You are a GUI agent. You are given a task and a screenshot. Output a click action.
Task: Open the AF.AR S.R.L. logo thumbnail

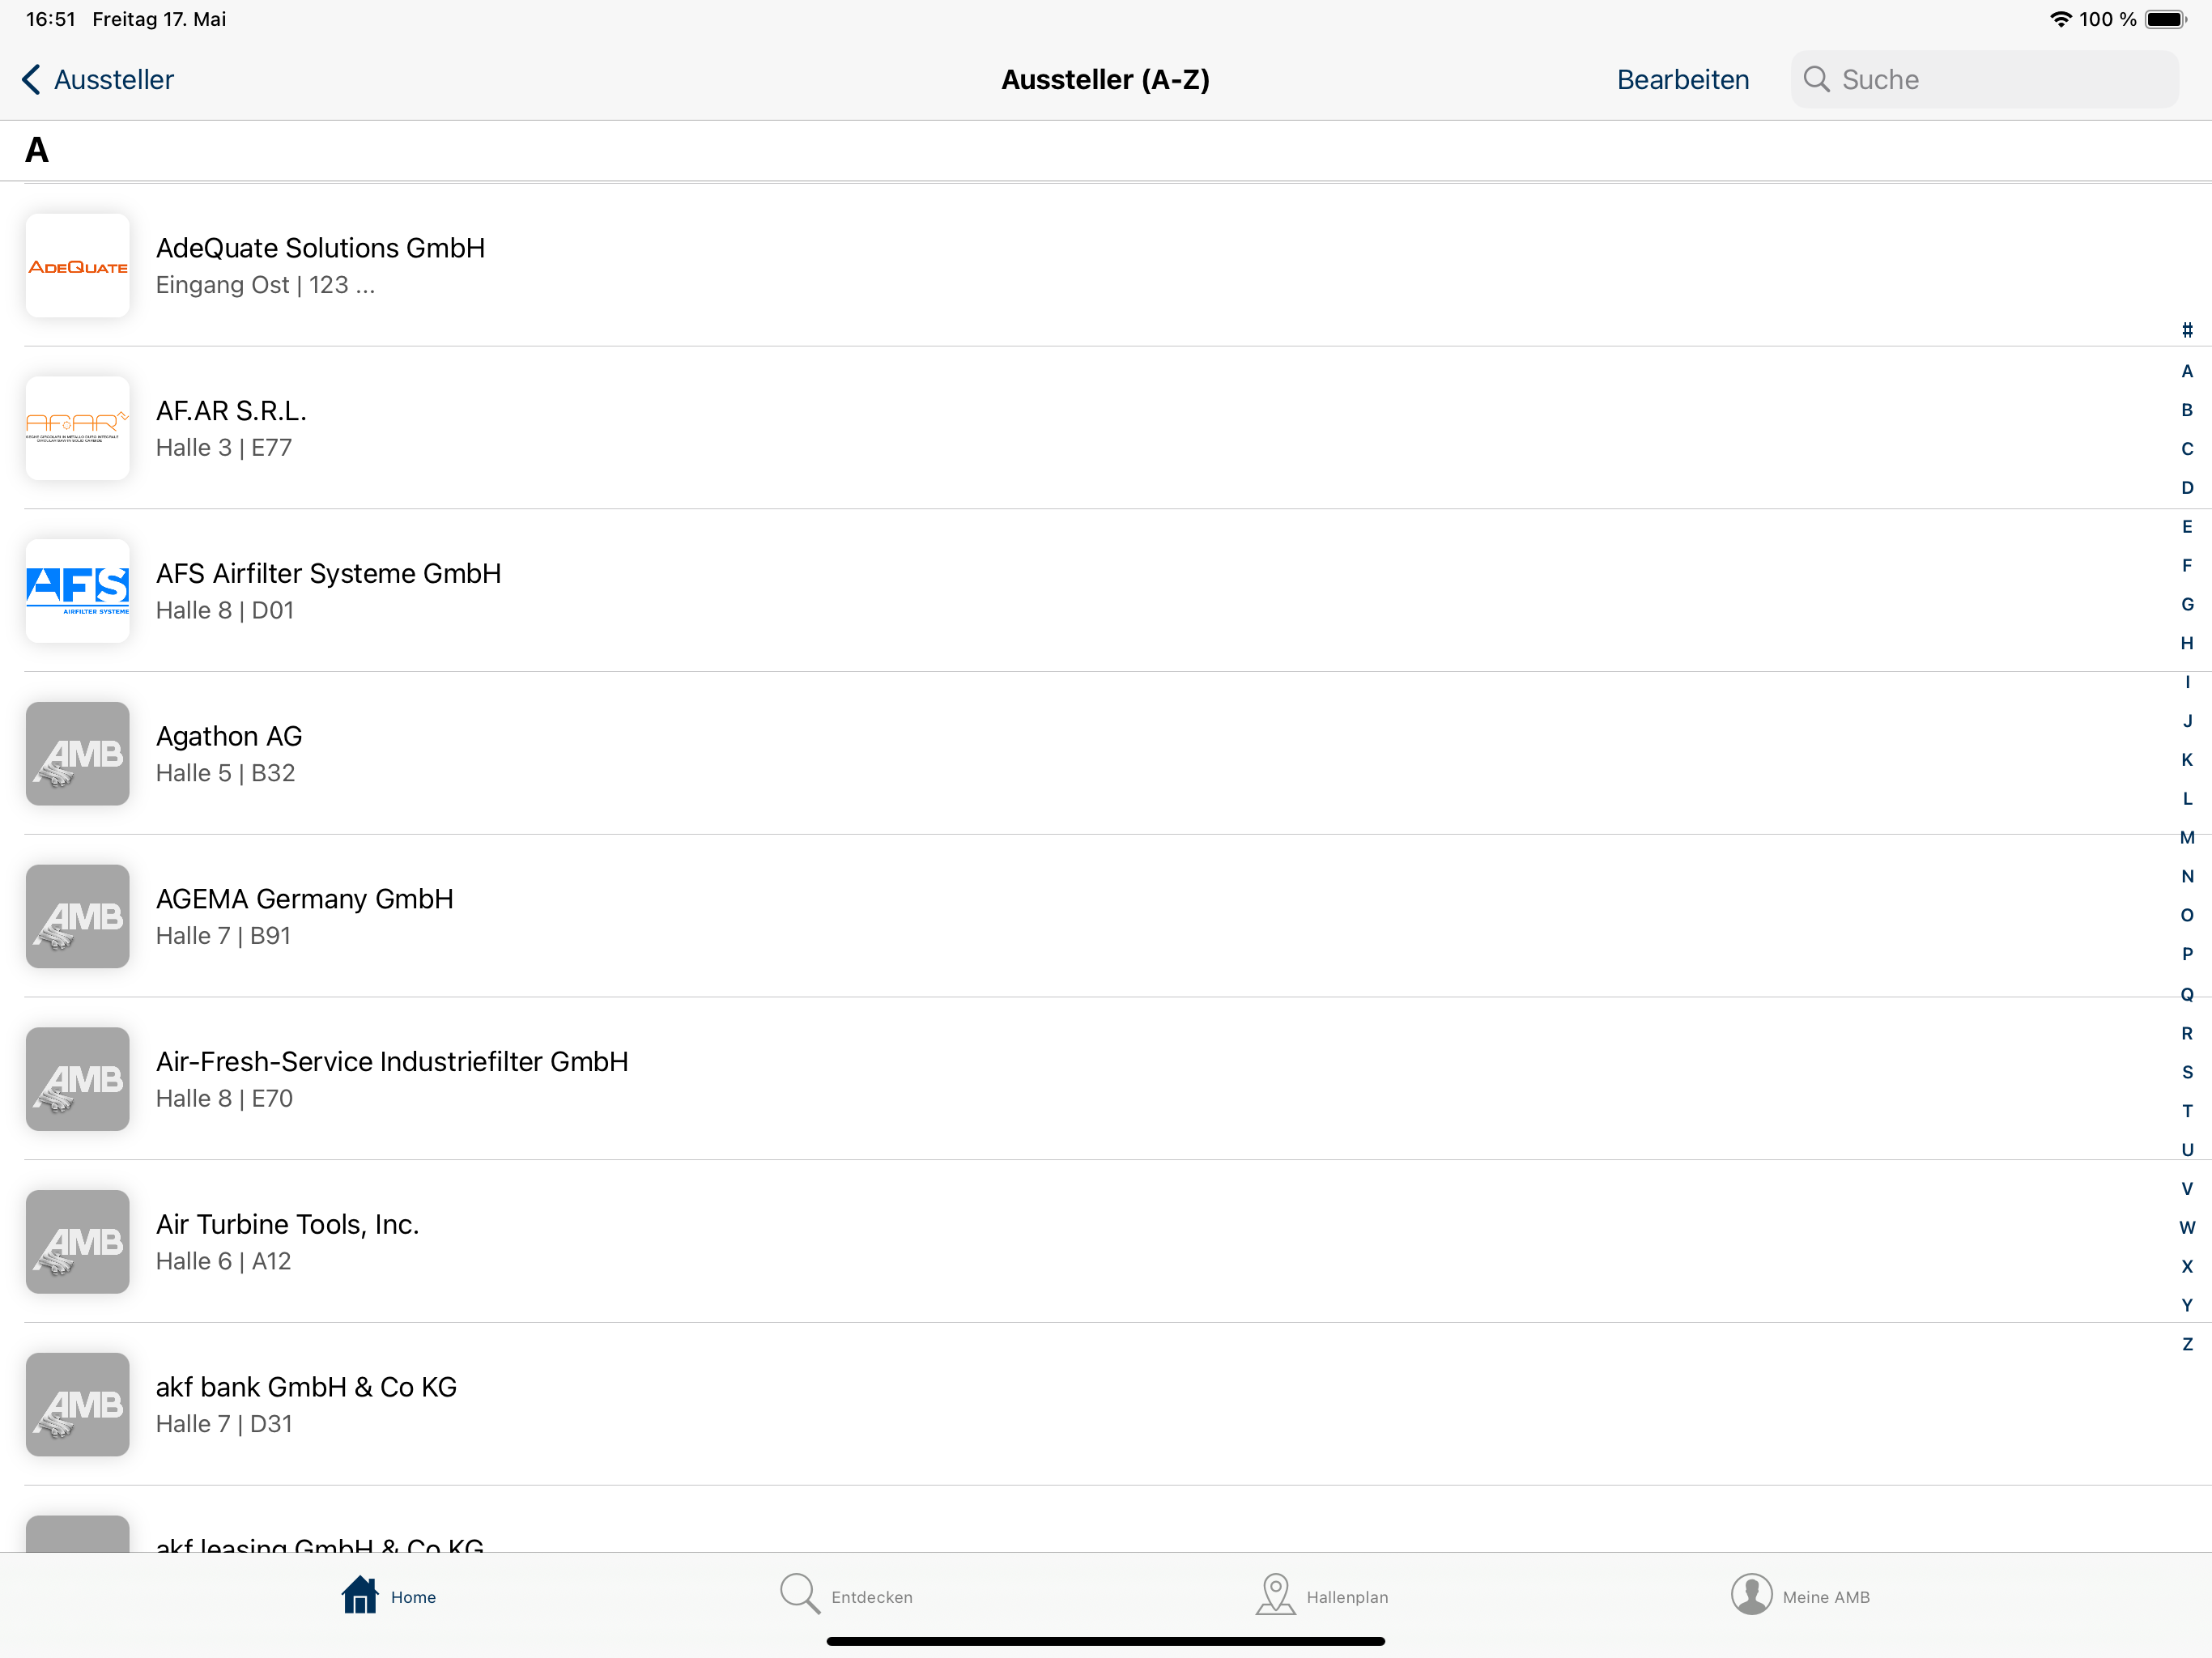(78, 428)
